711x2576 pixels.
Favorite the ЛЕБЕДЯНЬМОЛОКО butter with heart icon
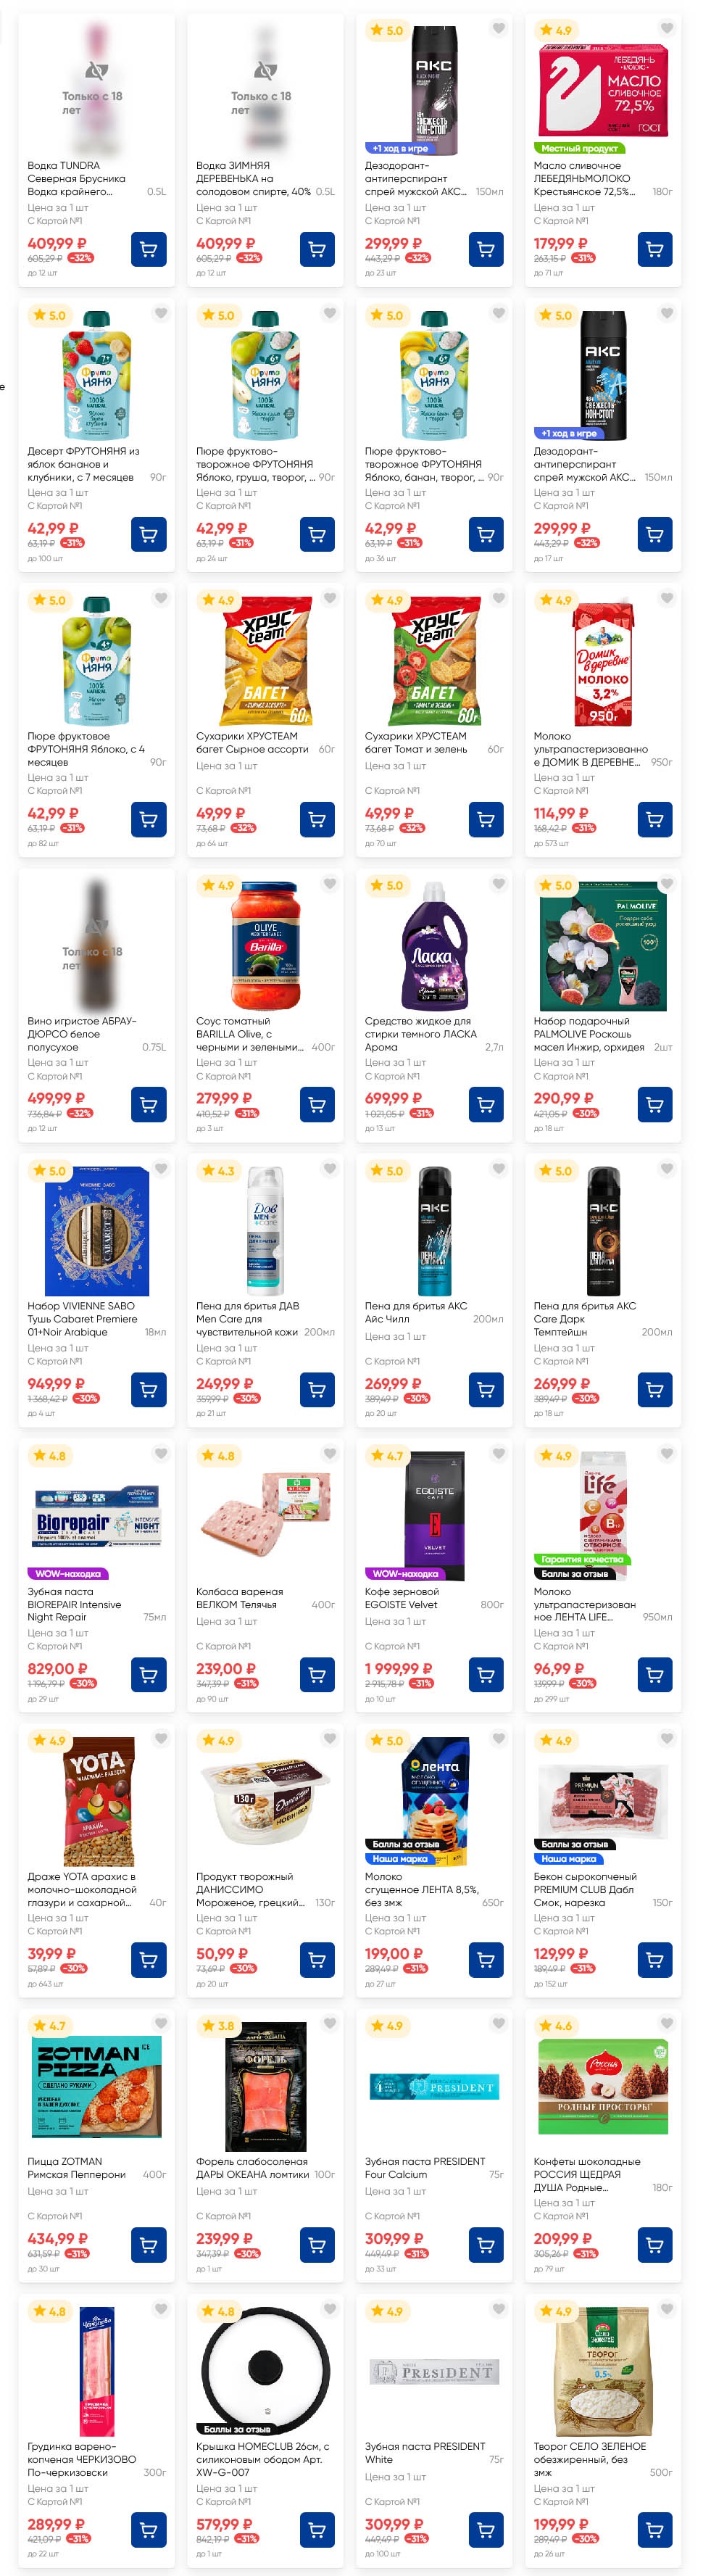(667, 29)
